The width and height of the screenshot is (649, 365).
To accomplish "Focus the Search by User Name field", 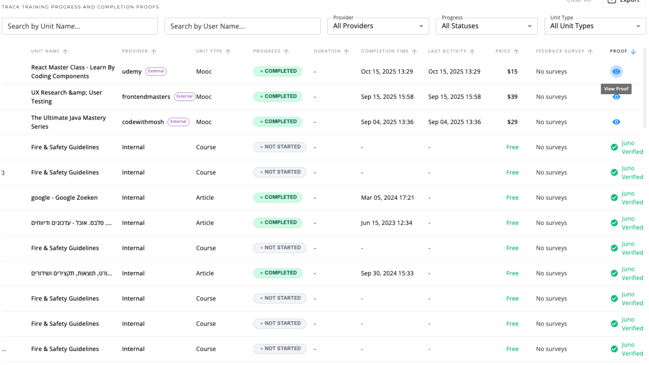I will click(242, 26).
